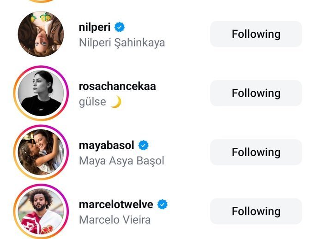Tap marcelotwelve's profile photo
314x239 pixels.
coord(41,211)
